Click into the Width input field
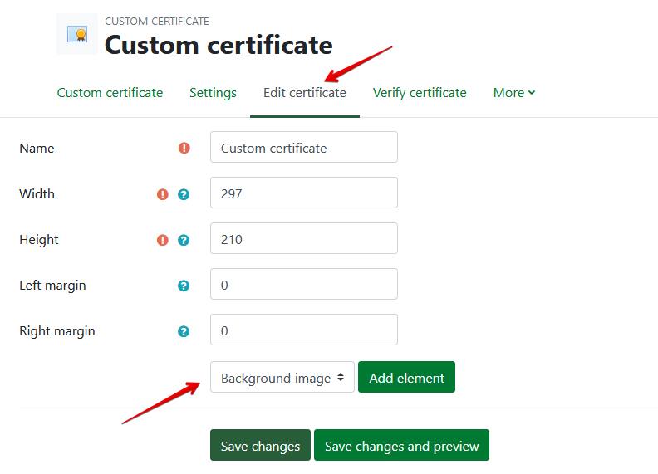Screen dimensions: 658x474 (x=303, y=193)
